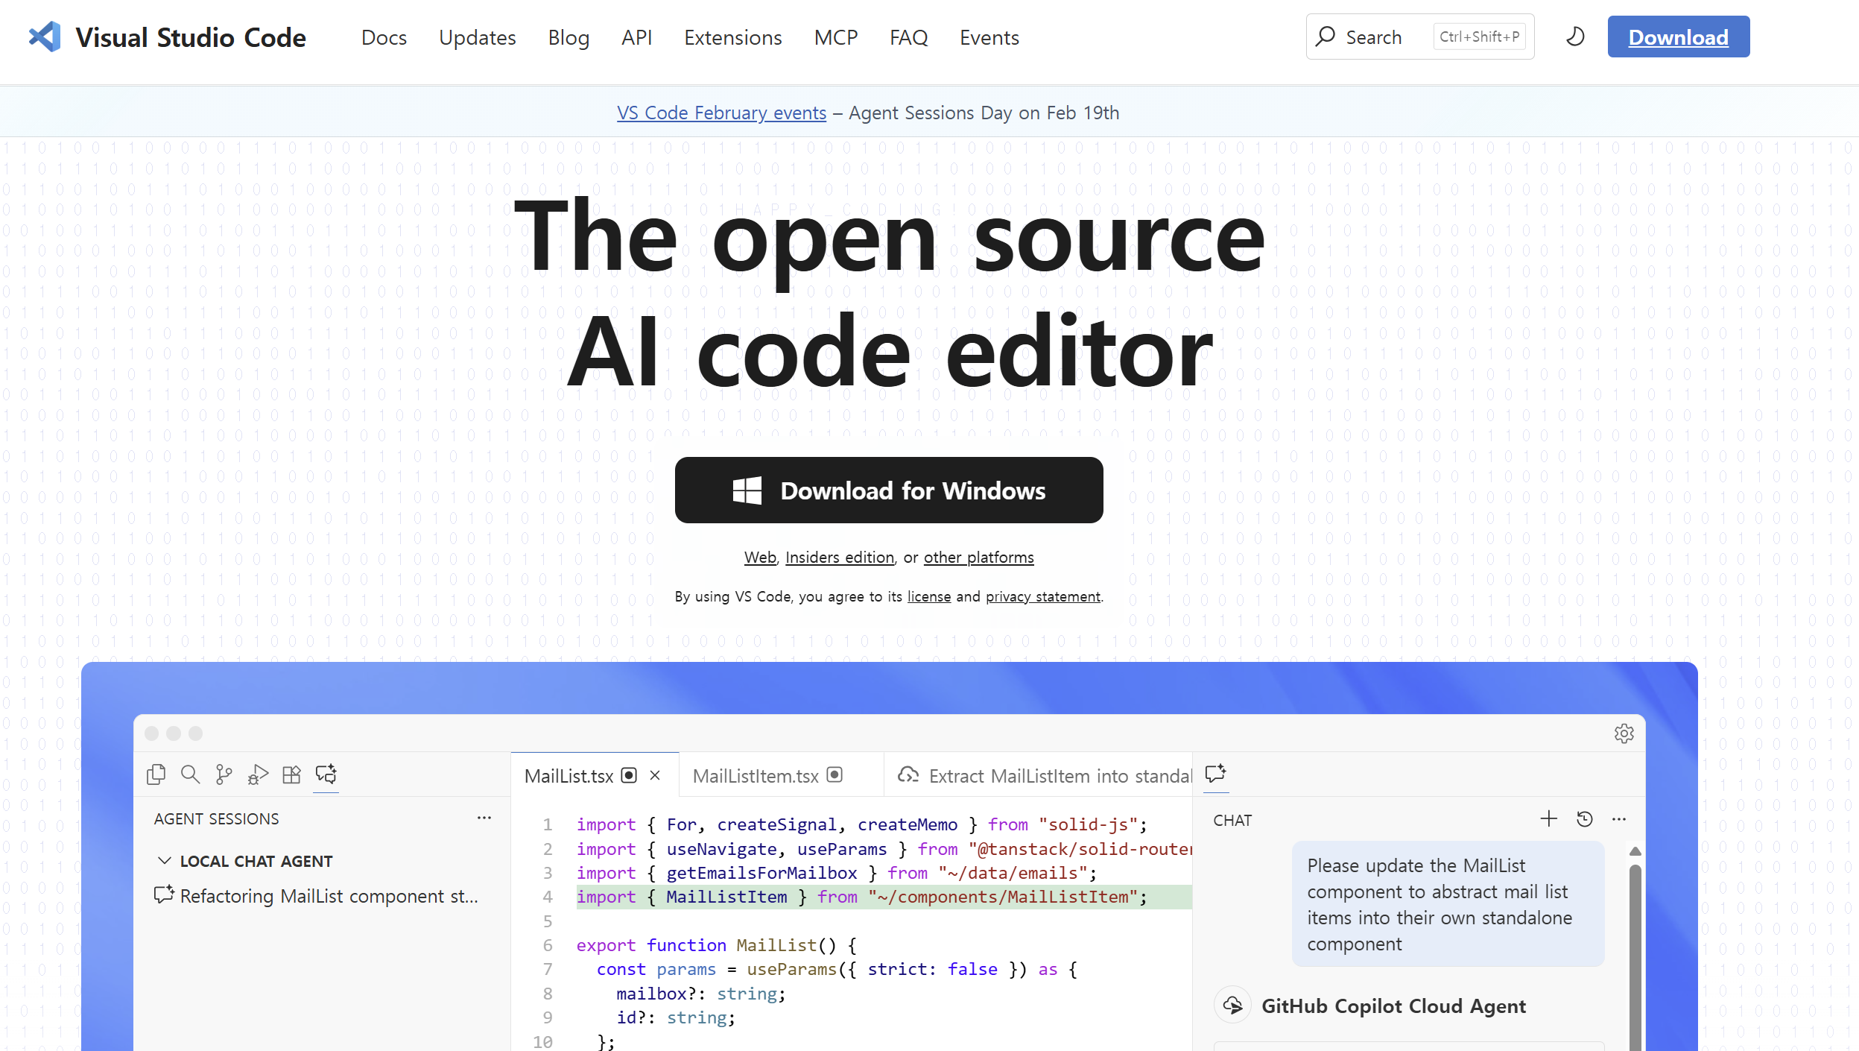Select the Agent Sessions chat icon

[326, 774]
